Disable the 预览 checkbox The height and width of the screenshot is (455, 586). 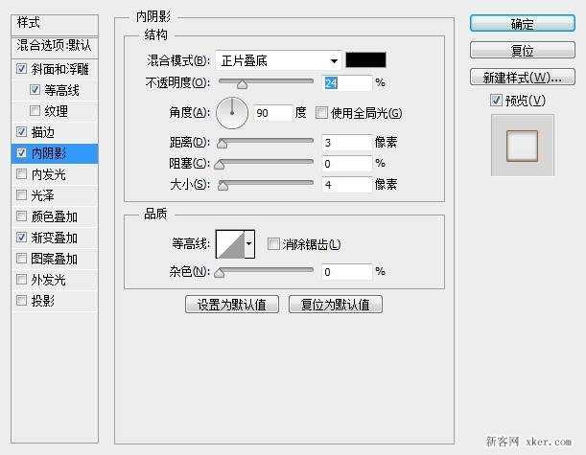[495, 101]
